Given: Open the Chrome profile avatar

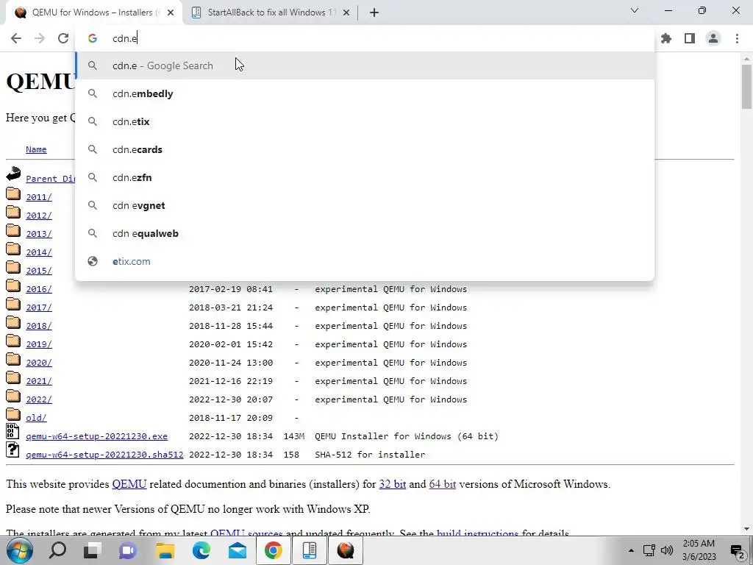Looking at the screenshot, I should (x=713, y=38).
